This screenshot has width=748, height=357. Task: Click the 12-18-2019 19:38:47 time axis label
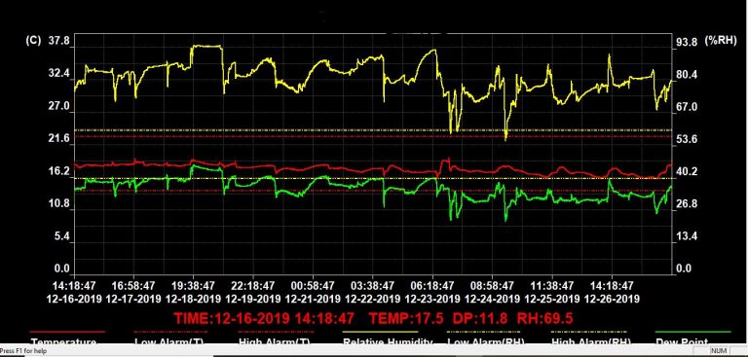(x=193, y=292)
